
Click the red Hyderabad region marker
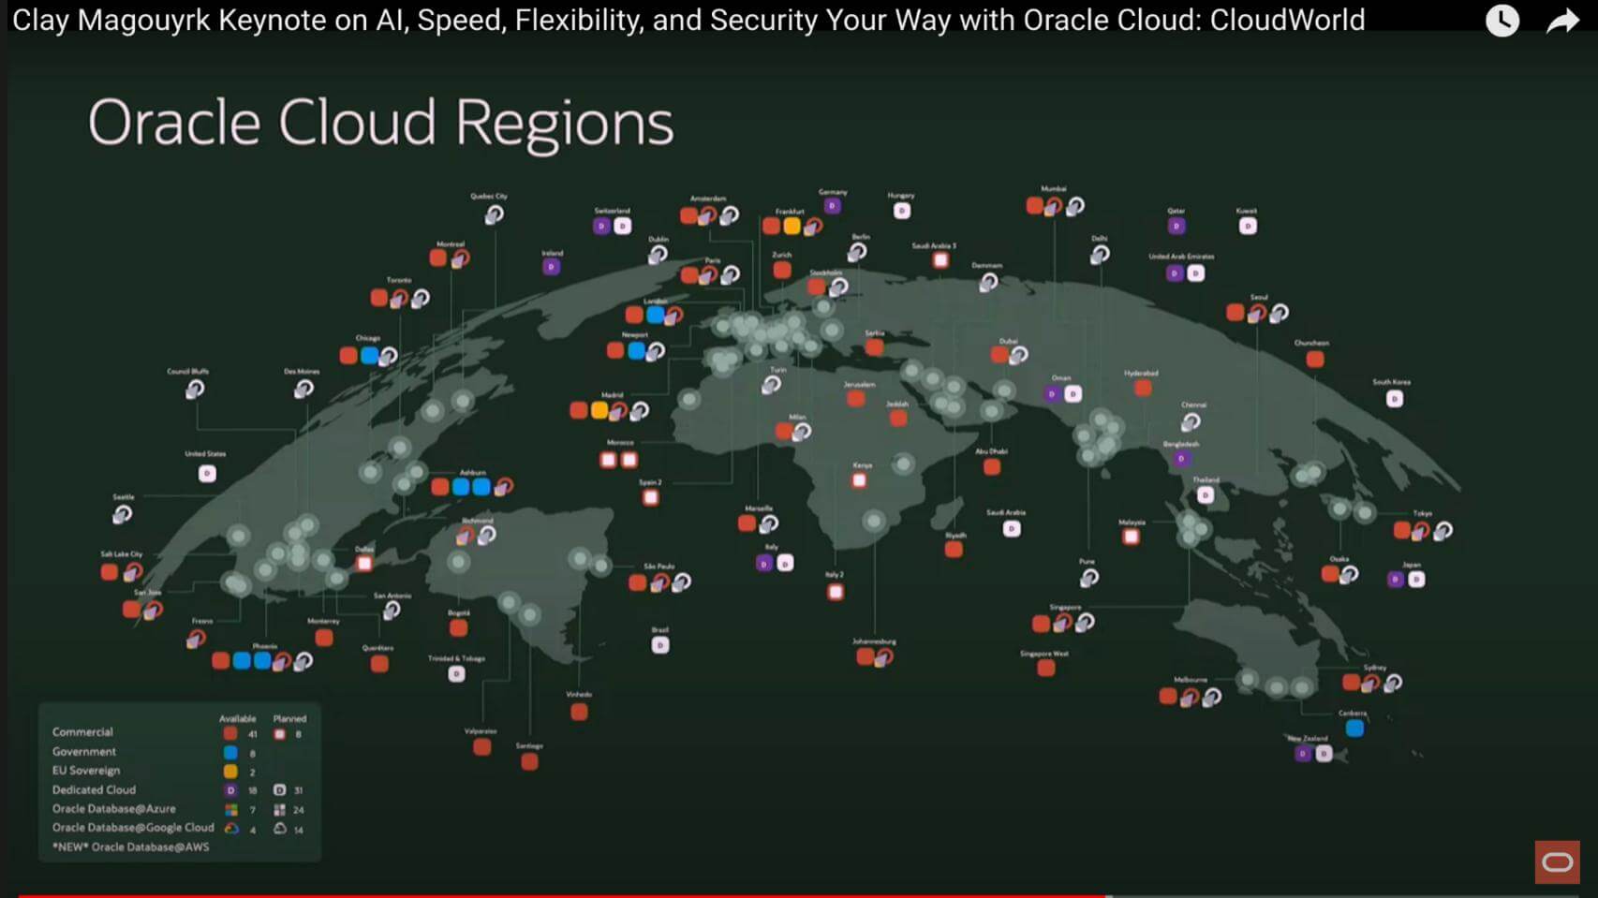click(x=1143, y=388)
